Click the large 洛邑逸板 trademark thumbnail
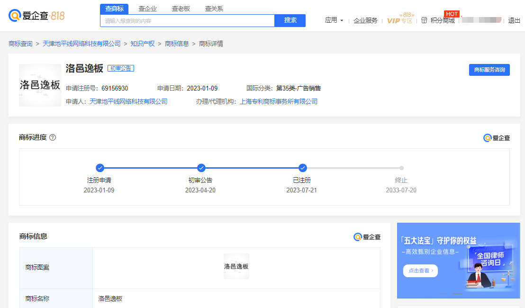Screen dimensions: 525x308 pyautogui.click(x=40, y=85)
